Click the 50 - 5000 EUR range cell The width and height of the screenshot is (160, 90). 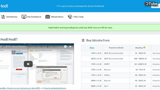coord(140,64)
